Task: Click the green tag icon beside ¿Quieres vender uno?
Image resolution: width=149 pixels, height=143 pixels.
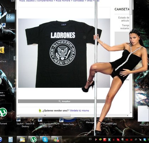Action: 40,110
